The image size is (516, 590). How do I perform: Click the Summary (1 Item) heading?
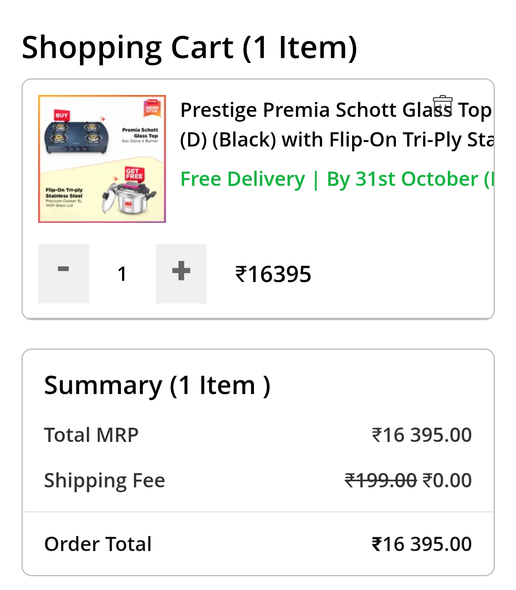[x=157, y=385]
